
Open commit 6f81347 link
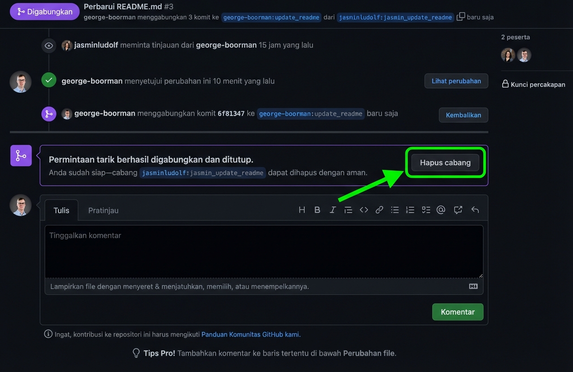click(x=231, y=114)
